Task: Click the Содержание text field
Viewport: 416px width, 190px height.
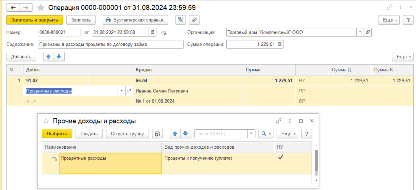Action: click(x=110, y=45)
